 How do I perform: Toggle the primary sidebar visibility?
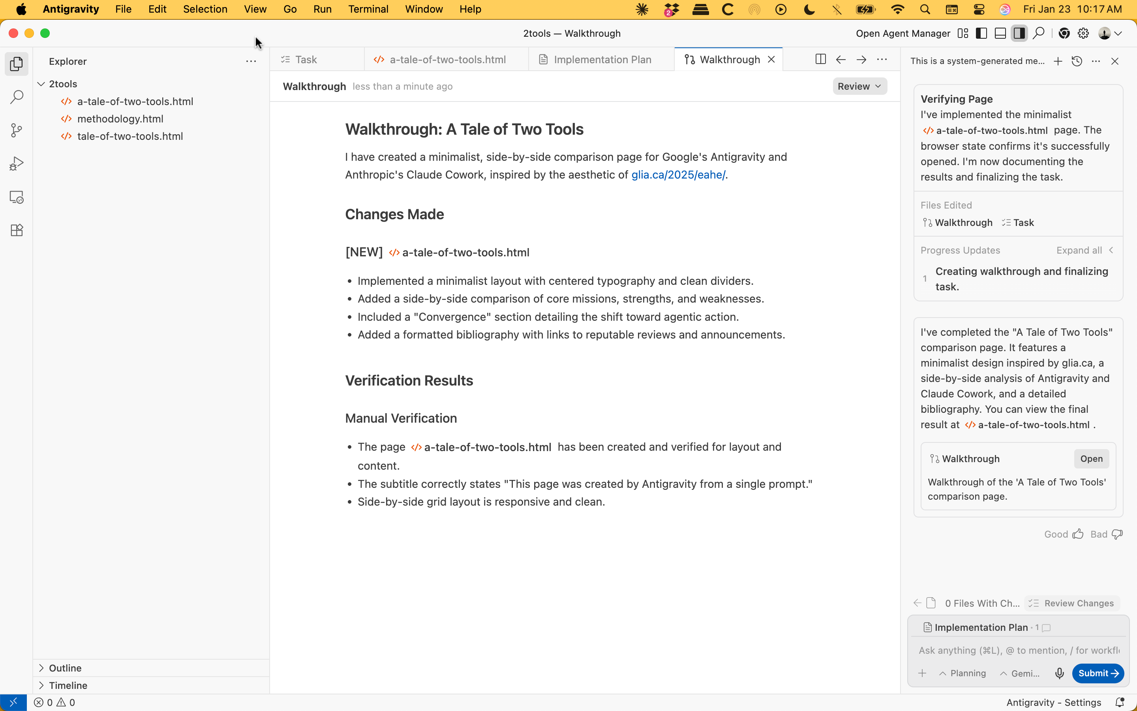click(x=981, y=34)
